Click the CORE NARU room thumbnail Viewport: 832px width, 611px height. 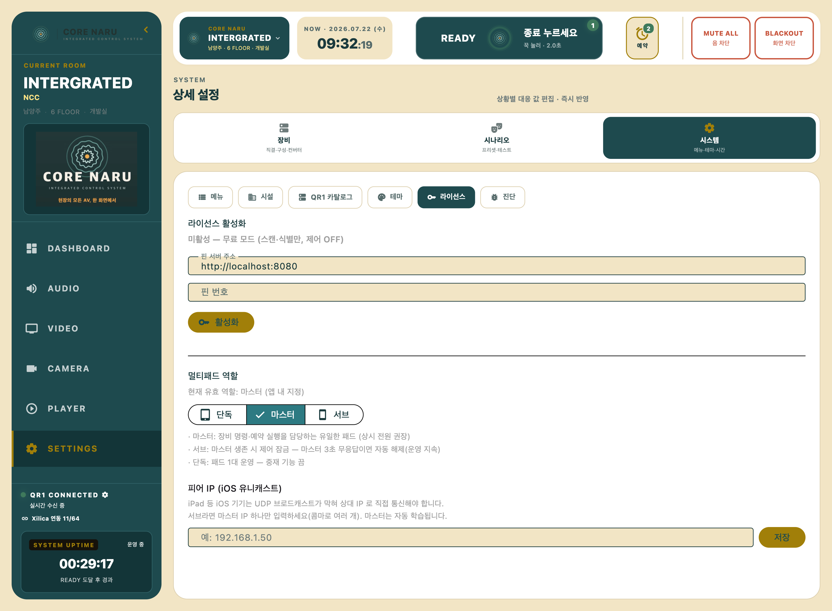tap(87, 169)
